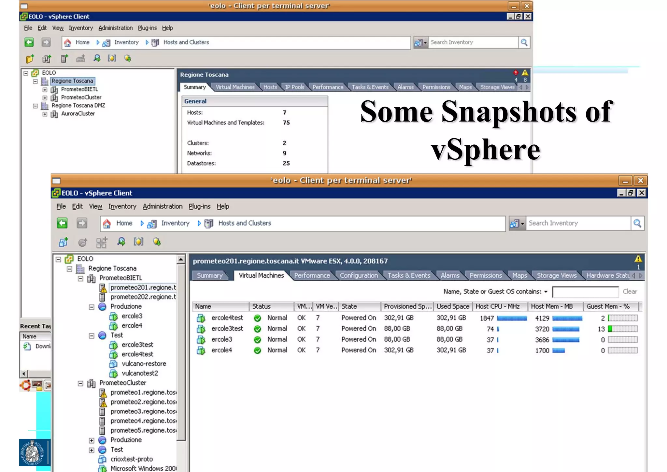Image resolution: width=667 pixels, height=472 pixels.
Task: Click the Ubuntu logo icon in the taskbar
Action: click(x=25, y=386)
